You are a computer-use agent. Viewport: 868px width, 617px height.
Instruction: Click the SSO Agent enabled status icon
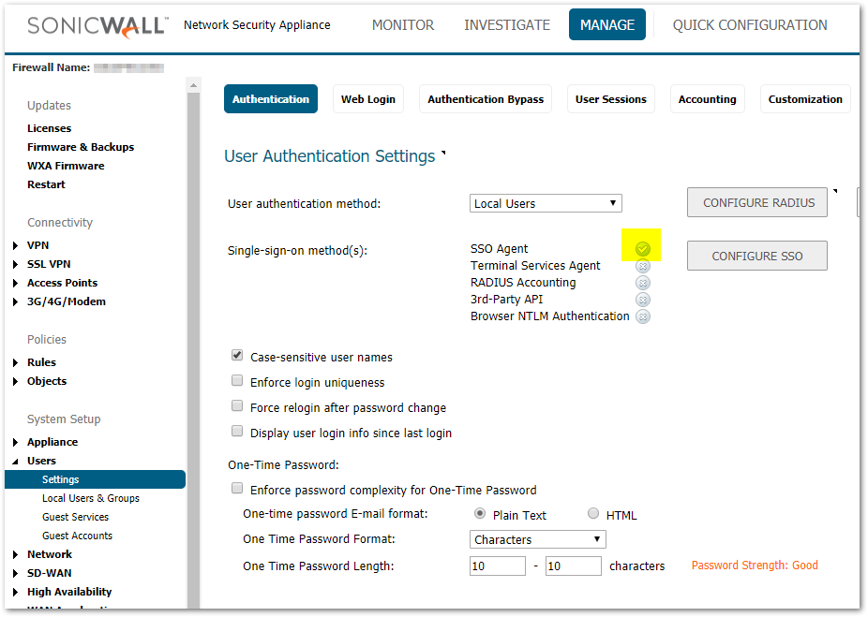tap(643, 249)
